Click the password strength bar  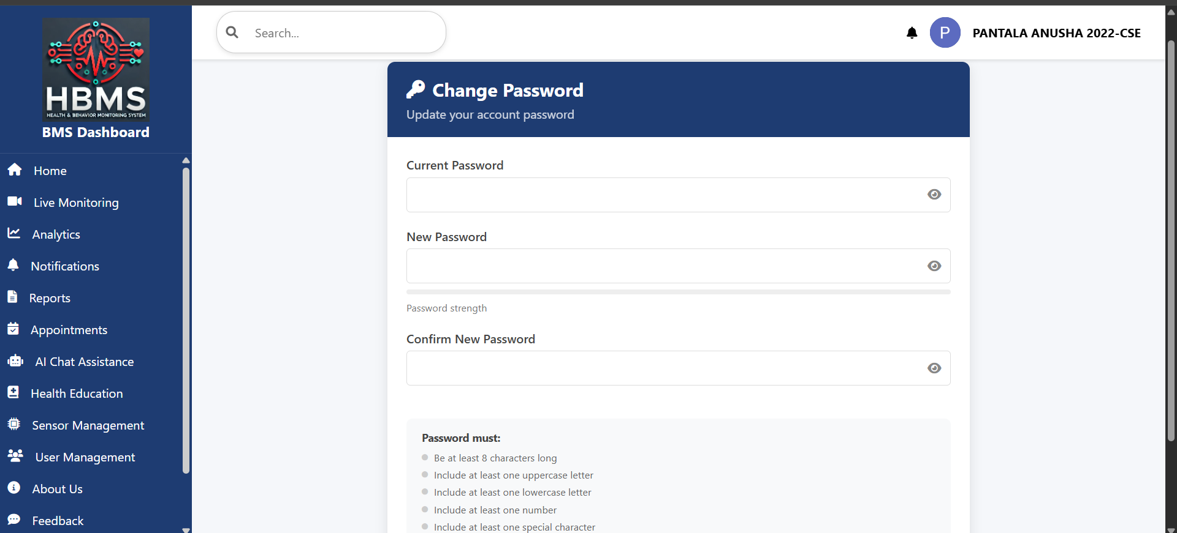677,292
